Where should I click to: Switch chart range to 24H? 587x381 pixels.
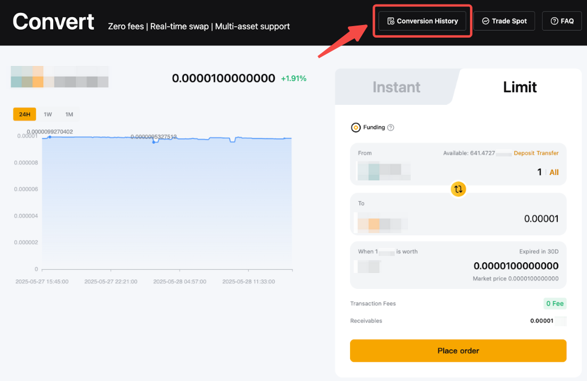pos(25,114)
